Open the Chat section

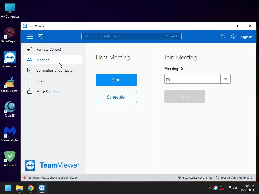click(53, 81)
